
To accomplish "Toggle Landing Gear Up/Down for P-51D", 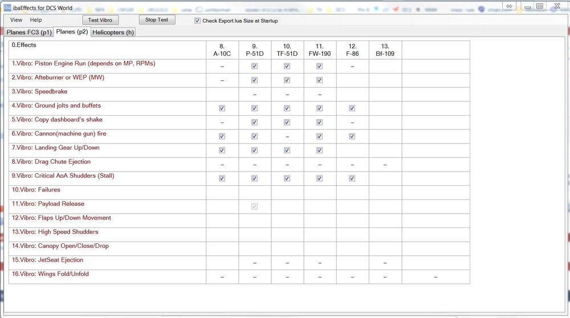I will [254, 150].
